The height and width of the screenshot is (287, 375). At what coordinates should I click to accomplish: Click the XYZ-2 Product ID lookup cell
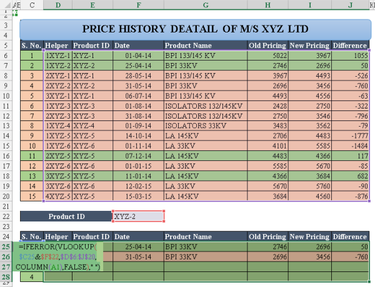click(138, 216)
